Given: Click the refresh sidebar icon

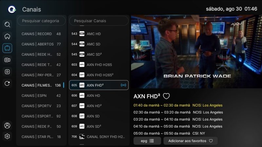Looking at the screenshot, I should click(7, 83).
